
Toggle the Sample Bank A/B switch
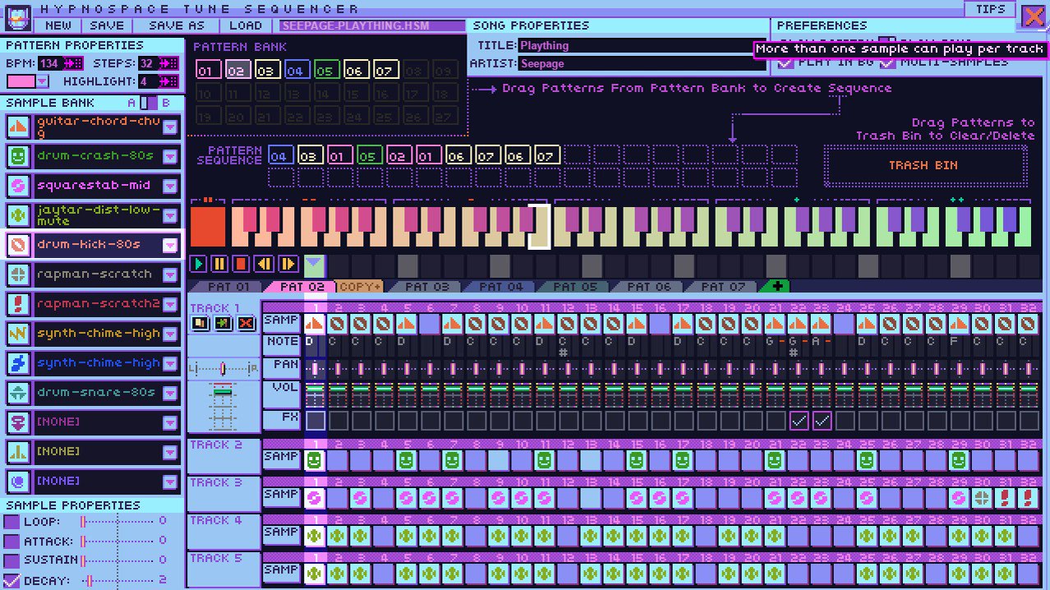coord(149,103)
